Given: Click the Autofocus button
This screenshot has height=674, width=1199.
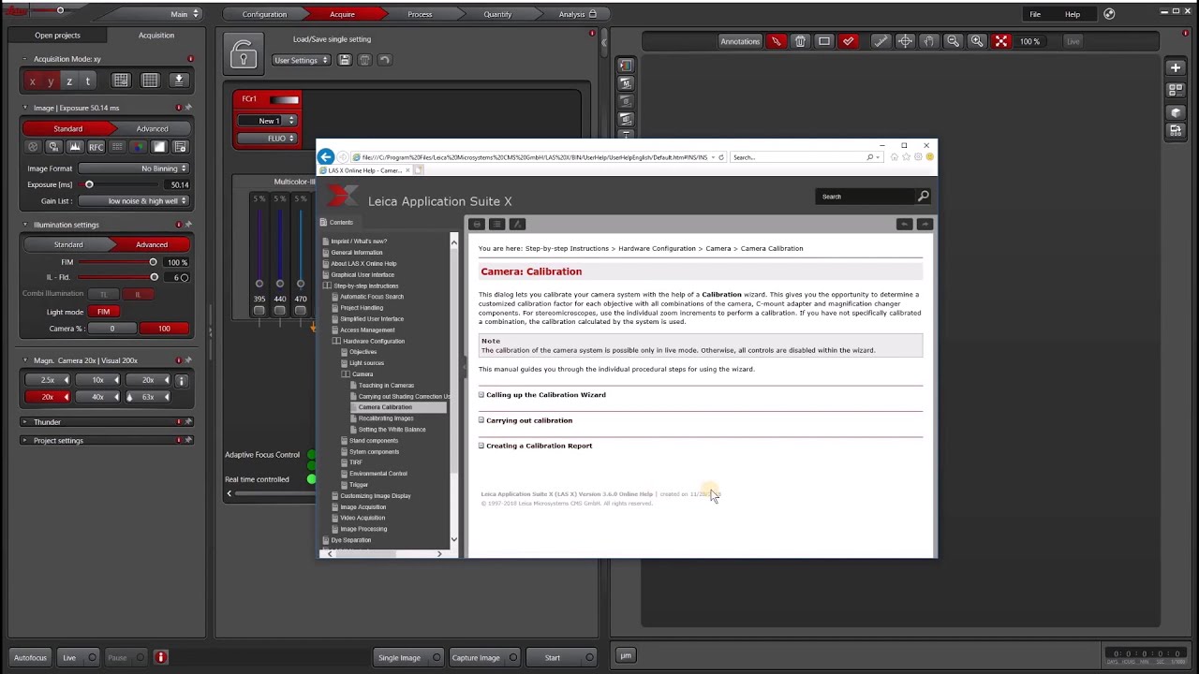Looking at the screenshot, I should (30, 657).
